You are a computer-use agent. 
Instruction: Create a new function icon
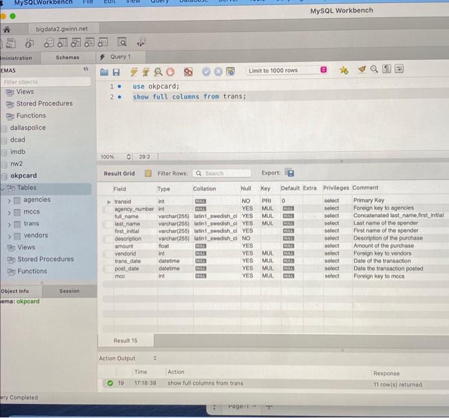coord(103,42)
